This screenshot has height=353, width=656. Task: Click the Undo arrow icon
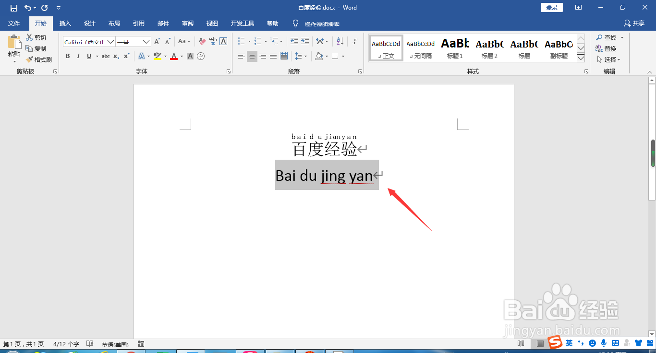point(28,8)
